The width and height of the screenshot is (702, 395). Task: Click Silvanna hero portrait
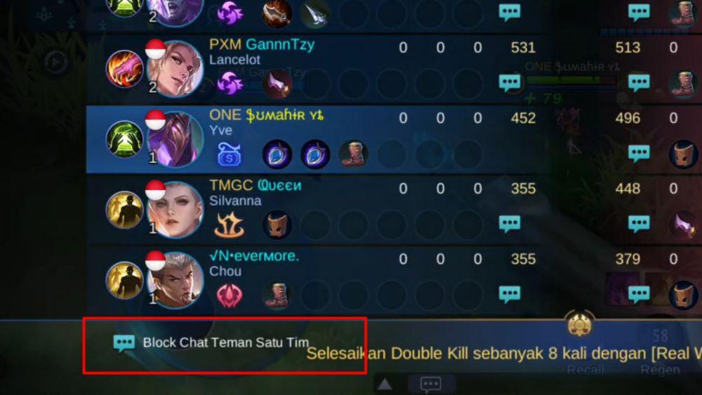point(175,209)
